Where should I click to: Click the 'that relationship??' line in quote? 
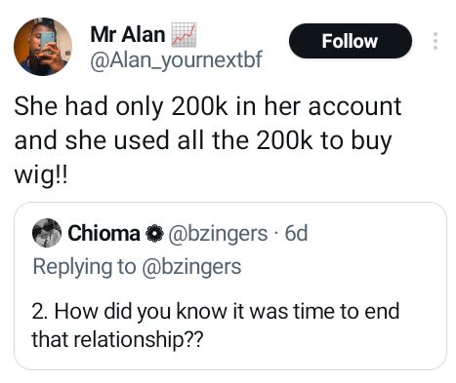pos(117,339)
